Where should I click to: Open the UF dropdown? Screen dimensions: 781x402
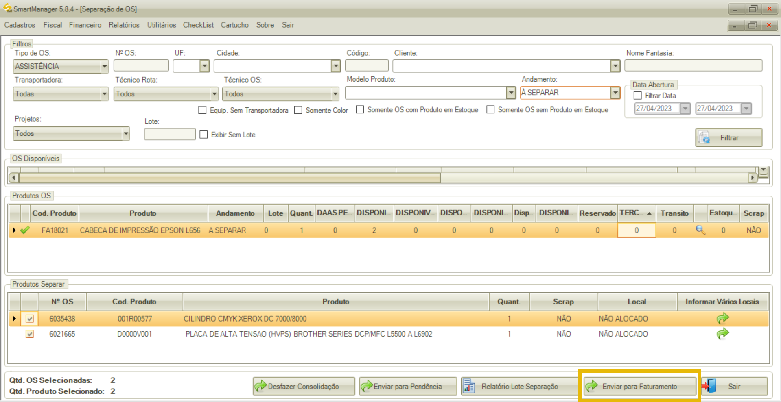pyautogui.click(x=204, y=65)
